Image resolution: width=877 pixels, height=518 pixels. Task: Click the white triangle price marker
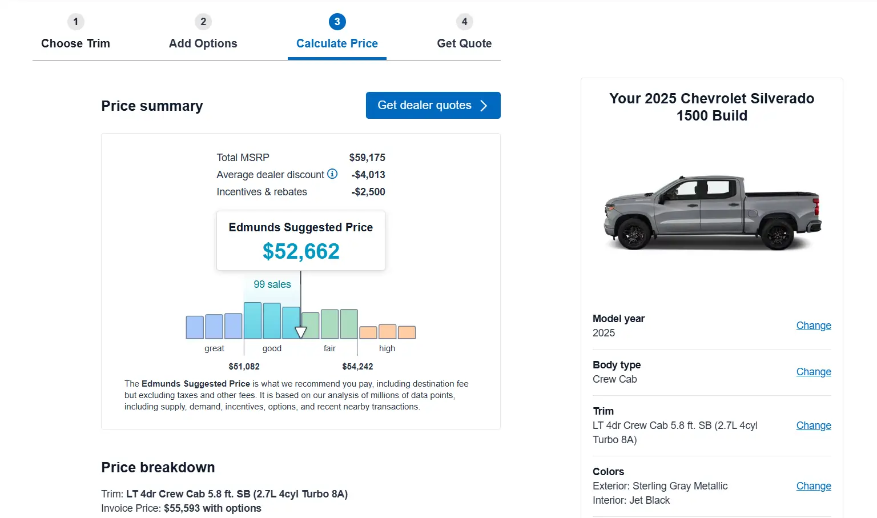point(301,332)
